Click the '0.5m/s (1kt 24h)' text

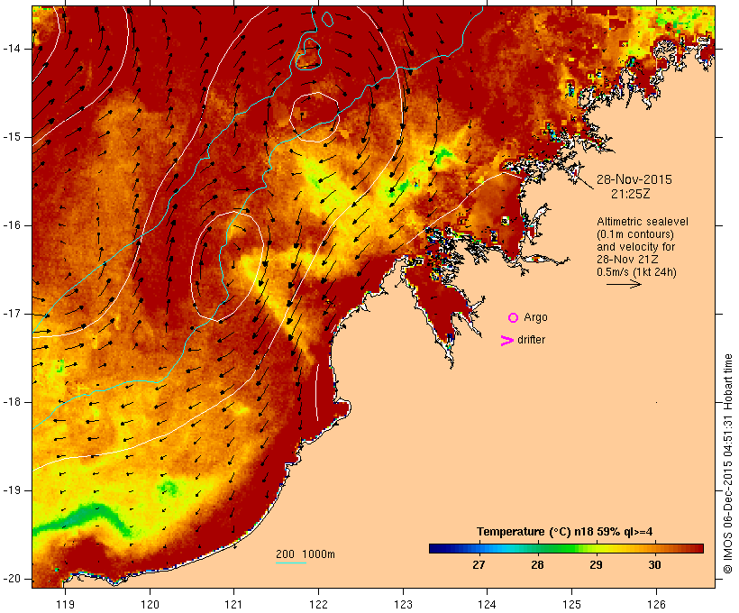coord(636,272)
